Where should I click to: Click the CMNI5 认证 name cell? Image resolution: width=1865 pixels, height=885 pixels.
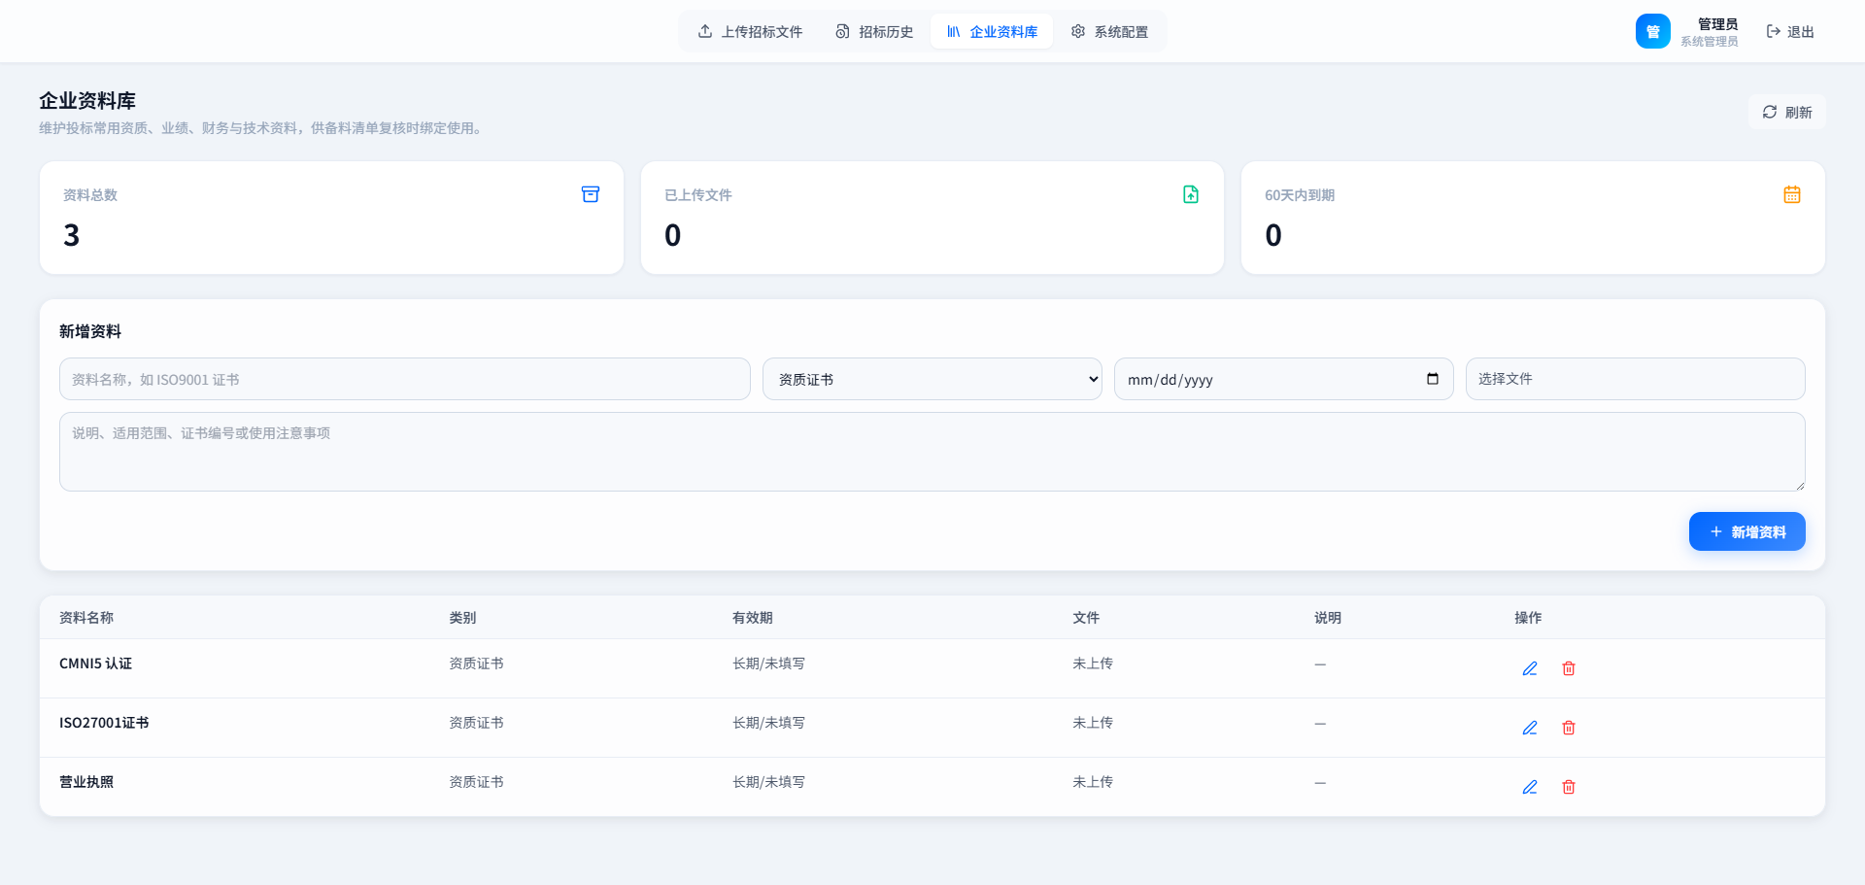click(95, 664)
